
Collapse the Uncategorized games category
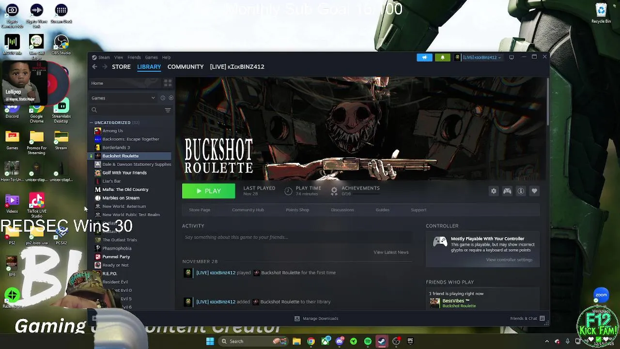click(x=92, y=123)
